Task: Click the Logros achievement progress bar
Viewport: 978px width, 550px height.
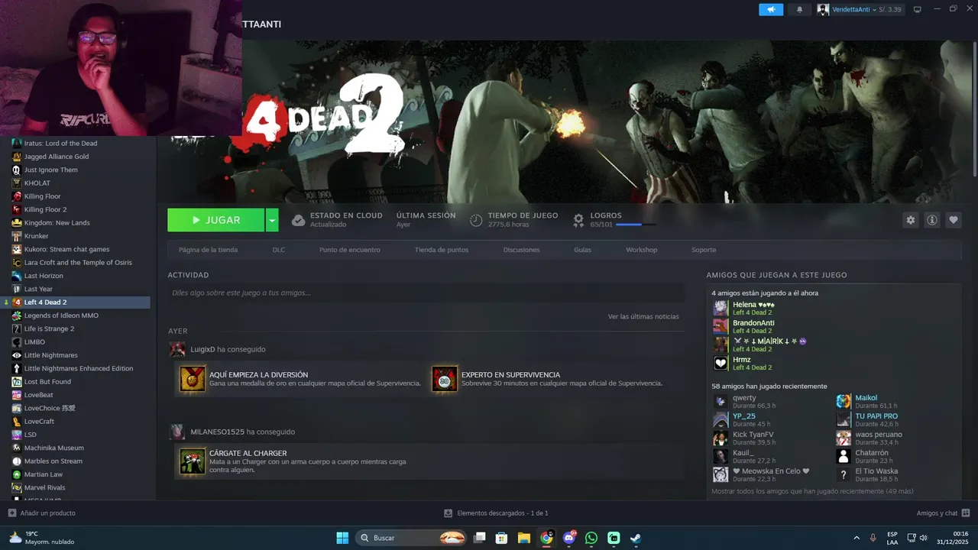Action: (x=636, y=225)
